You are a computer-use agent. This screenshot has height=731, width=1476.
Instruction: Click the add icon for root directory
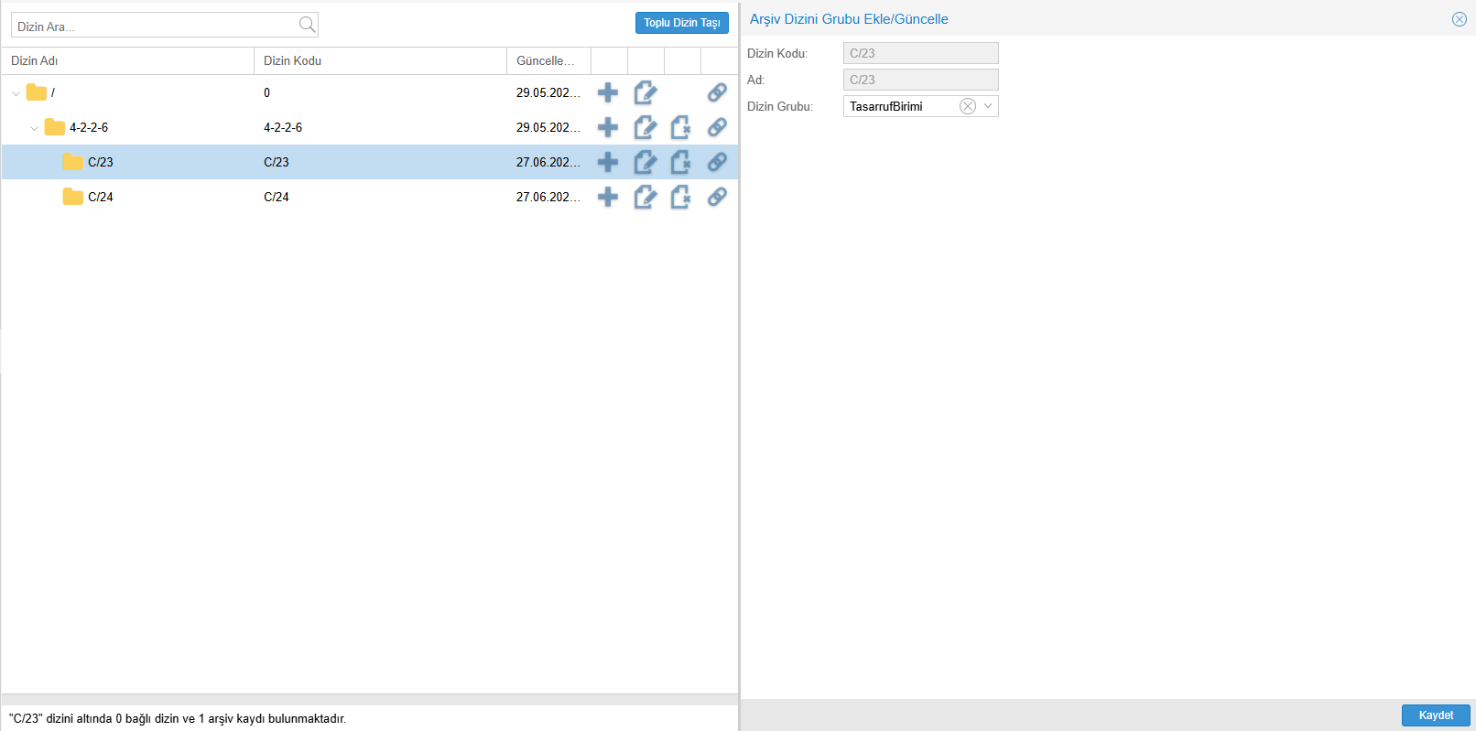pyautogui.click(x=608, y=92)
